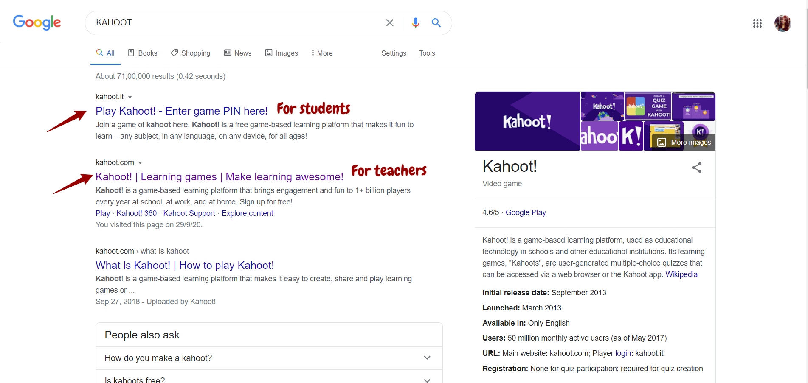Click the share icon in the Kahoot! panel
This screenshot has height=383, width=808.
tap(697, 168)
